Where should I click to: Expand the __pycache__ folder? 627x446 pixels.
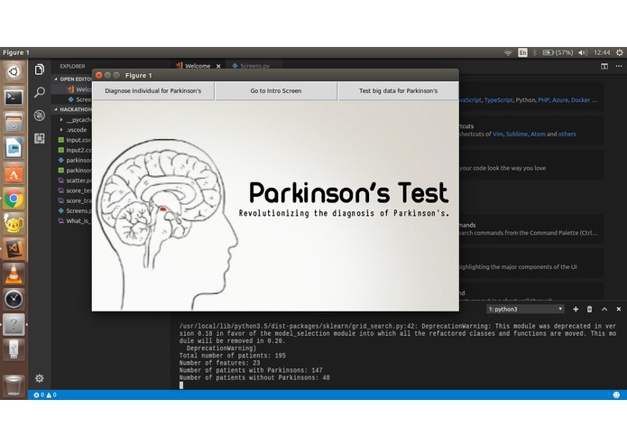point(76,119)
